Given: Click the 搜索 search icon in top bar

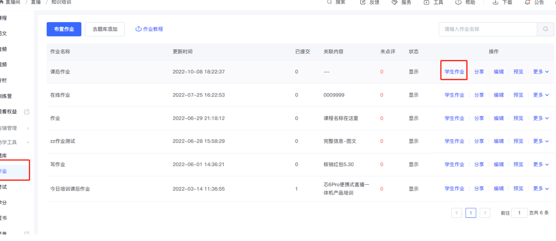Looking at the screenshot, I should [x=329, y=2].
